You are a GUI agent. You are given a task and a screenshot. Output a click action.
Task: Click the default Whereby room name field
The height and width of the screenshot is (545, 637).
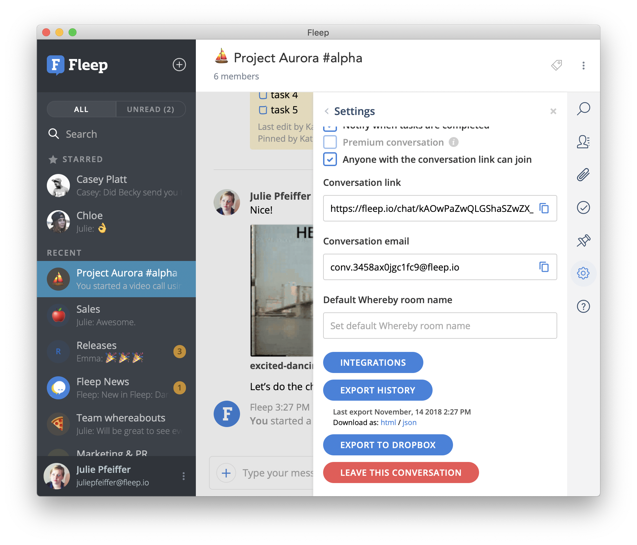(x=440, y=326)
